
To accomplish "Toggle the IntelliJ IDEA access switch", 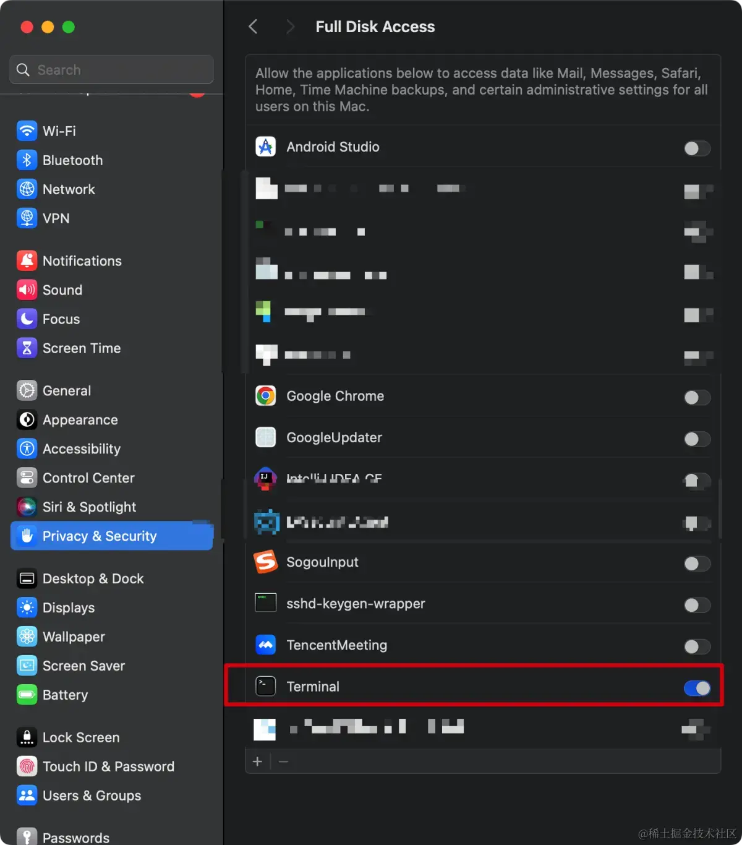I will pos(697,481).
